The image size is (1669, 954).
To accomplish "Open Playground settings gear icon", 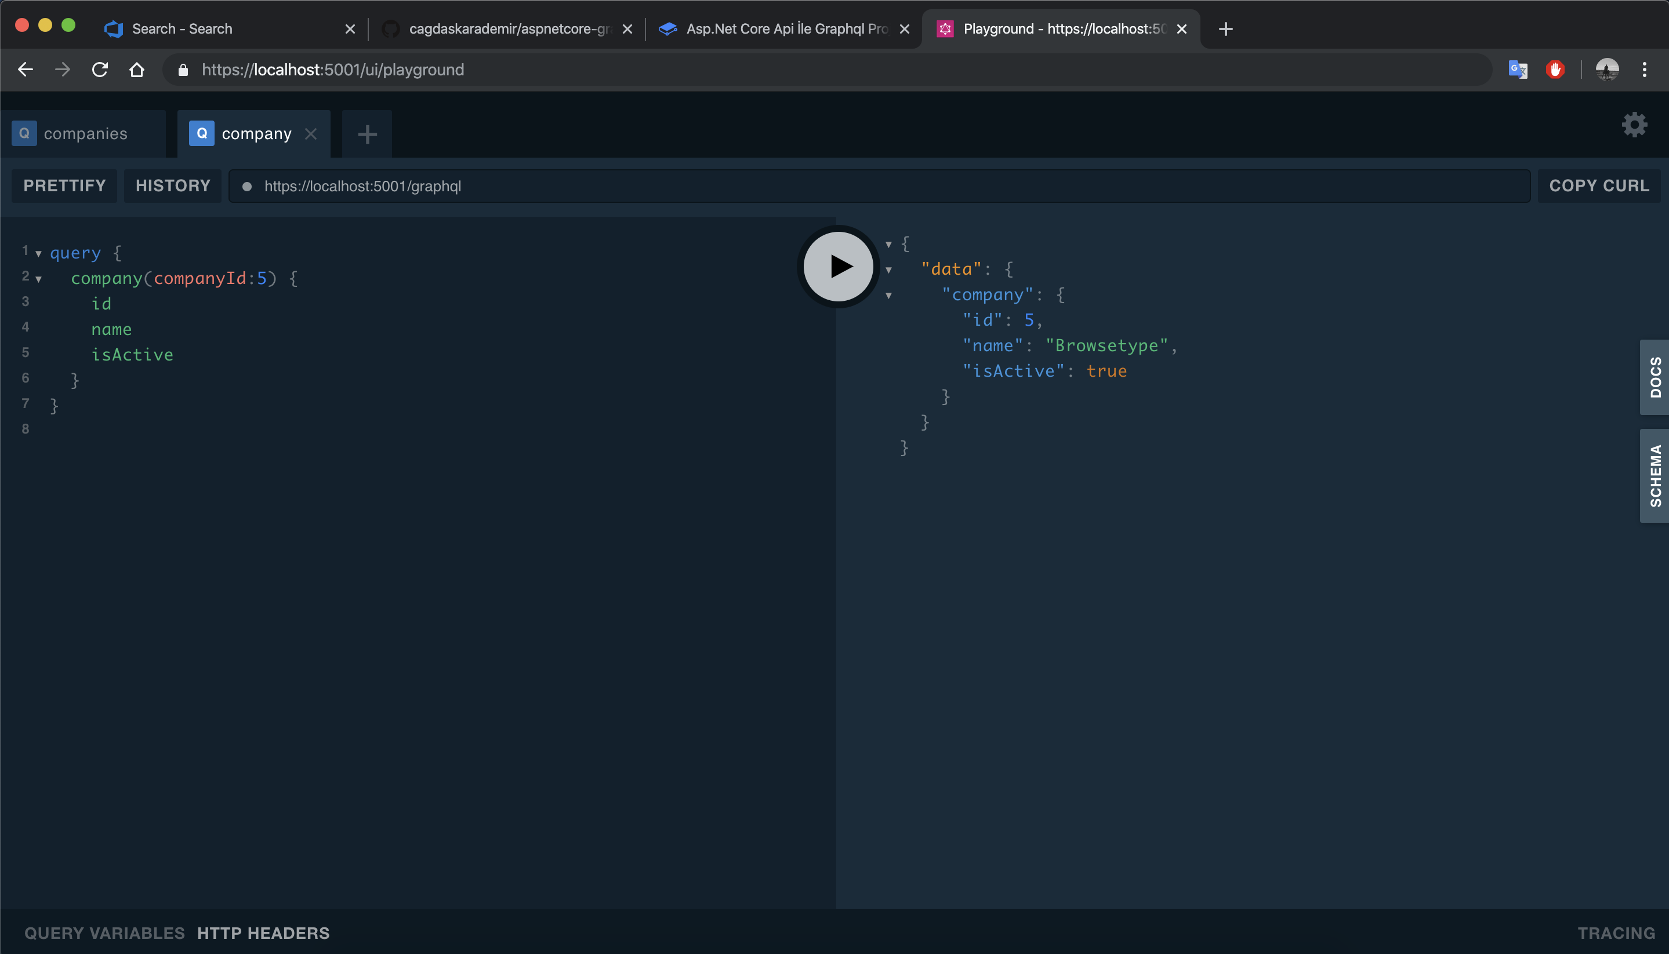I will point(1634,125).
